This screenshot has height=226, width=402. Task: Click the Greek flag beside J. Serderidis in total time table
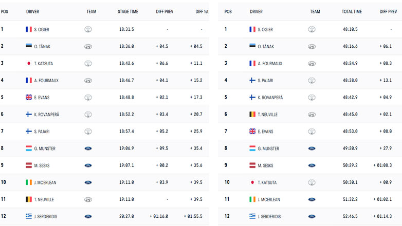(x=252, y=216)
